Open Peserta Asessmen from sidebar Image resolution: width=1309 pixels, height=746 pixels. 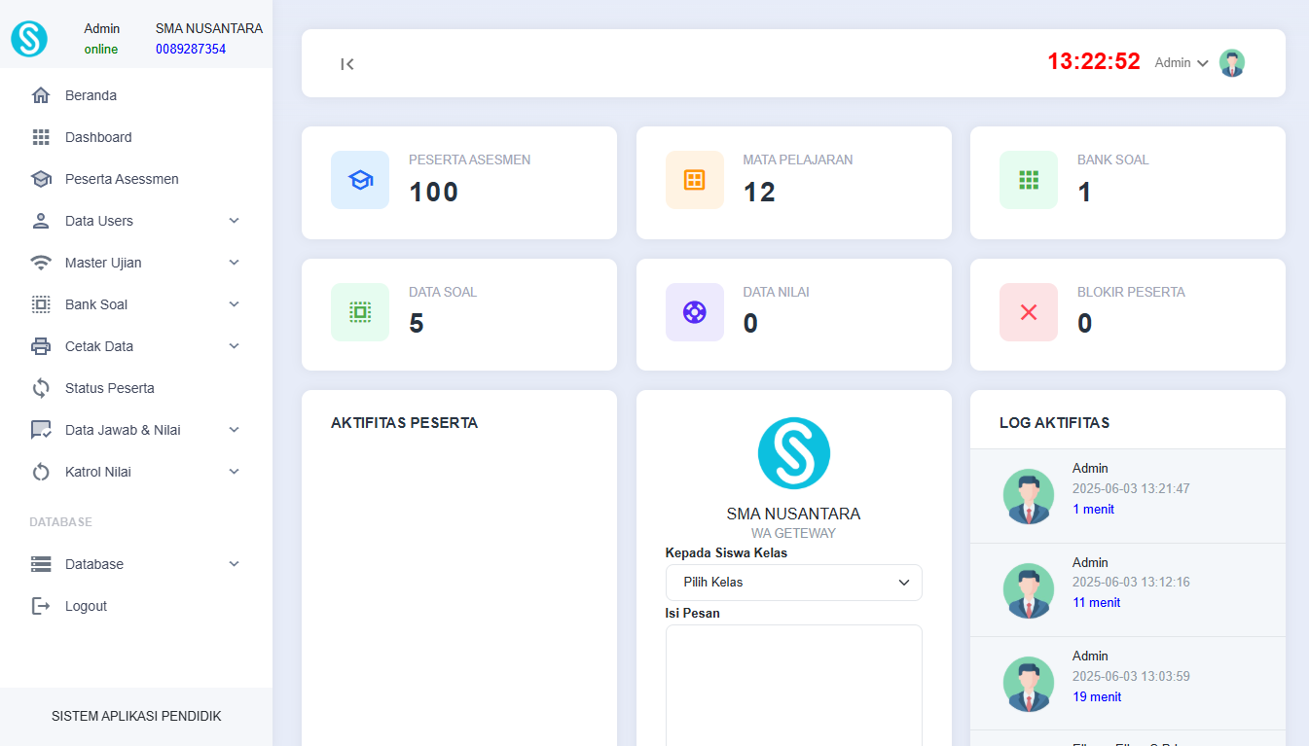(x=121, y=179)
